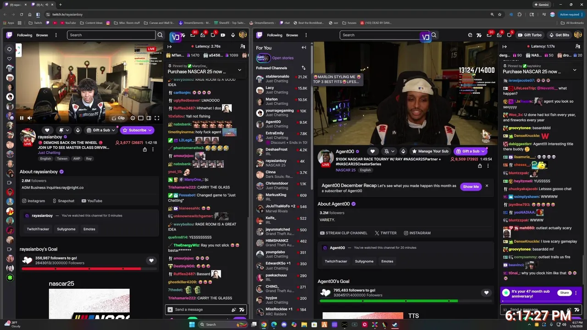Open STREAM CLIP CHANNEL link
The image size is (587, 330).
tap(343, 233)
